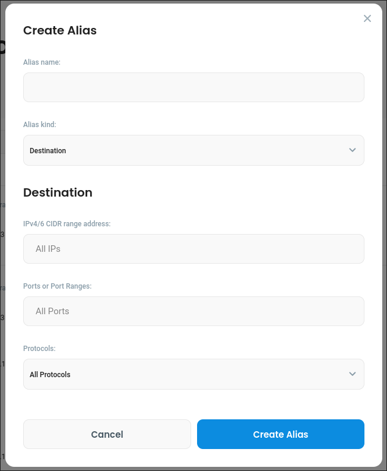Image resolution: width=387 pixels, height=471 pixels.
Task: Click the 'Alias name:' label
Action: 42,62
